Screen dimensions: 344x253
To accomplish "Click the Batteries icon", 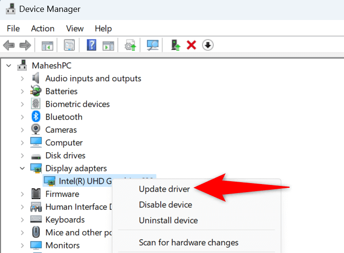I will click(36, 91).
